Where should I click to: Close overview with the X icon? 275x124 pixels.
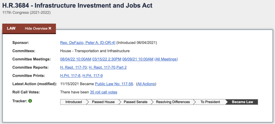(x=50, y=28)
